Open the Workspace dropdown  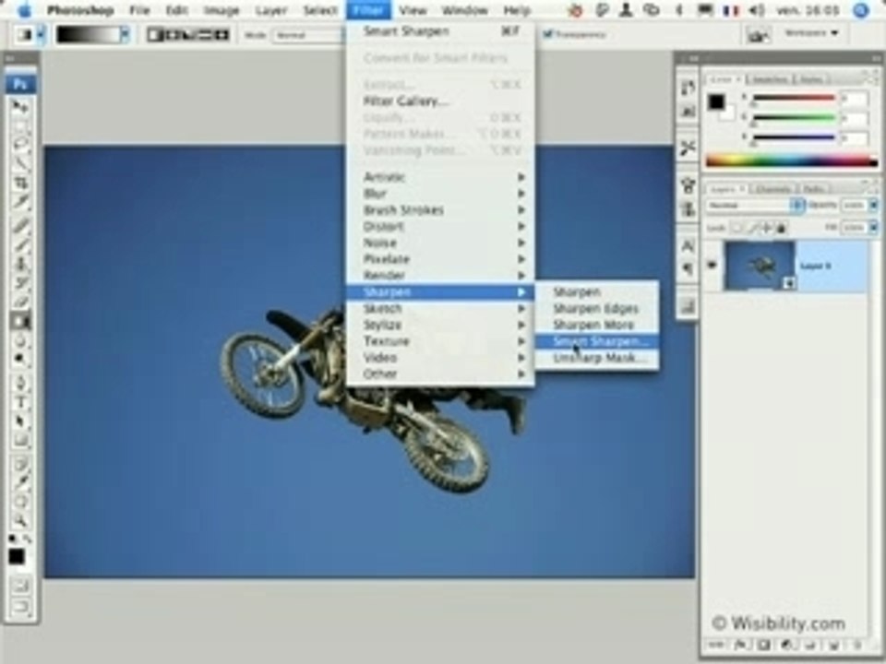pyautogui.click(x=811, y=33)
